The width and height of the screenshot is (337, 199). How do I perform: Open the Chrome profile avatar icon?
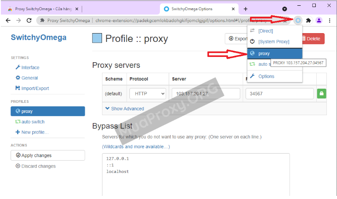pos(319,20)
